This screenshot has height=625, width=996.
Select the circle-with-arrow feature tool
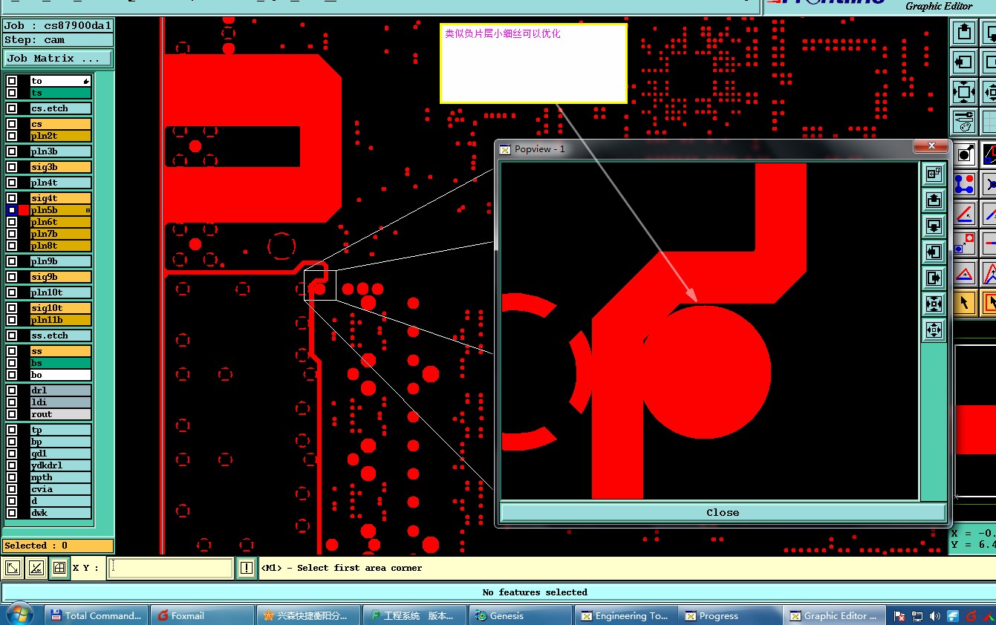tap(964, 154)
